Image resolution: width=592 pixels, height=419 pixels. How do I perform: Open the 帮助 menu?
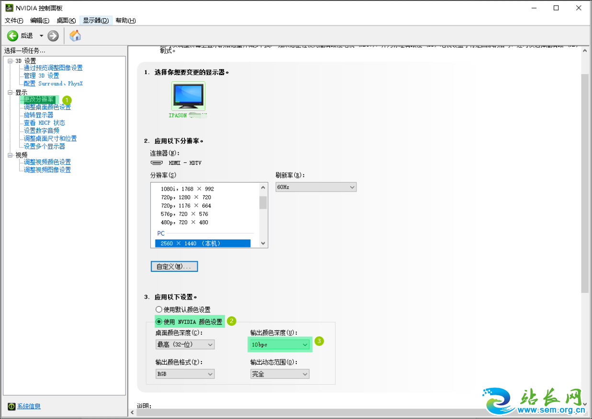125,21
